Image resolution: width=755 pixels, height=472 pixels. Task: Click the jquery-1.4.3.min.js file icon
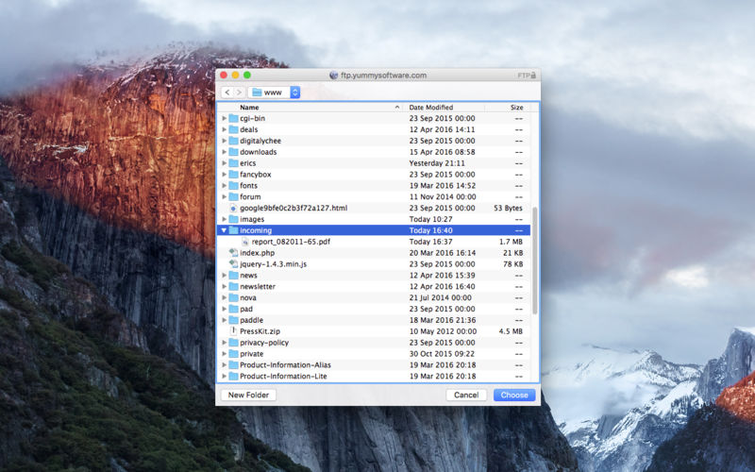pos(233,264)
